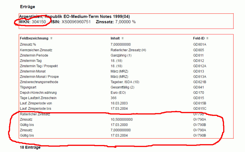Select date 18.03.2003 in Lauf. Zinsperiode von

[119, 103]
